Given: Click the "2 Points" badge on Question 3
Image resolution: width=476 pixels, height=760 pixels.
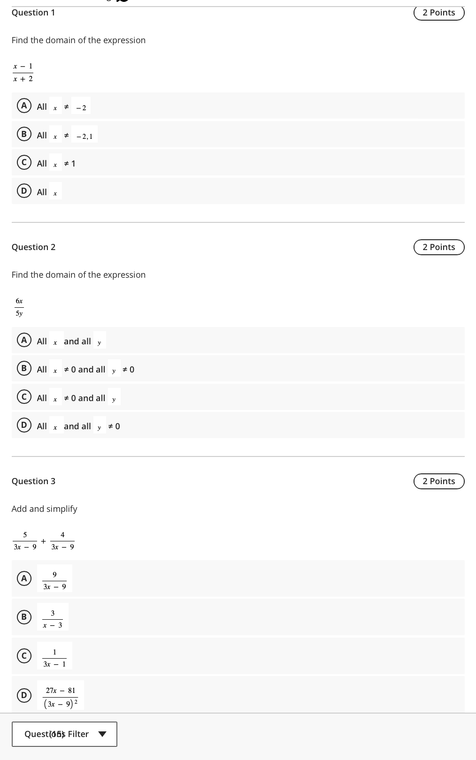Looking at the screenshot, I should coord(438,481).
